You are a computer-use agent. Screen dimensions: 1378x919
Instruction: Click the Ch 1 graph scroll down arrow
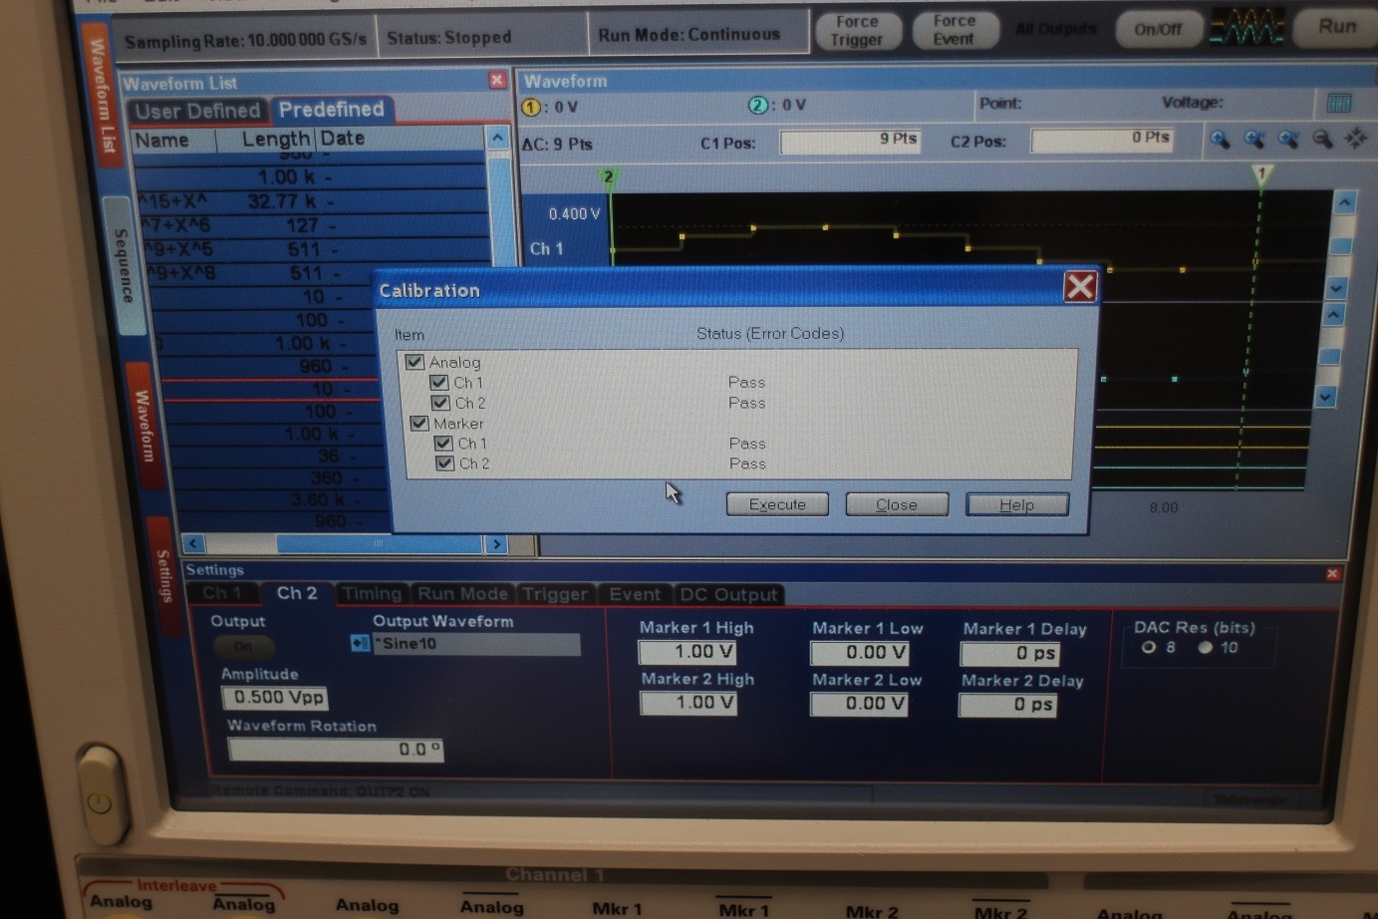[1337, 288]
